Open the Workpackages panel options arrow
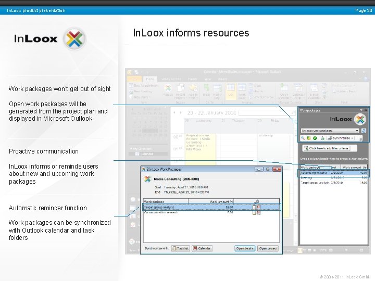This screenshot has height=281, width=375. (x=361, y=110)
